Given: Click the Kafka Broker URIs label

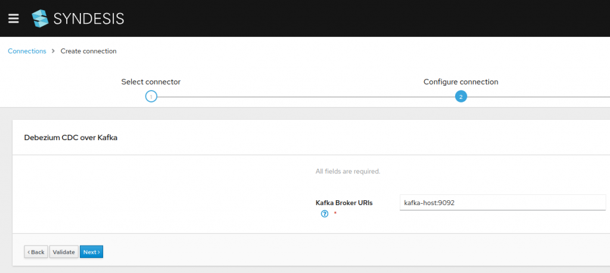Looking at the screenshot, I should (x=344, y=203).
